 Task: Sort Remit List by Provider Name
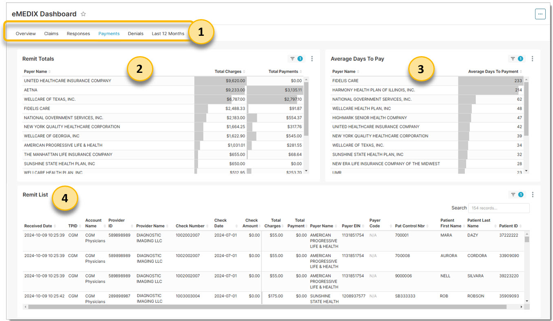[152, 226]
